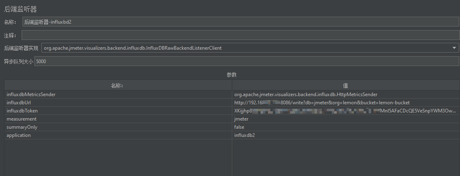Click the 名称: column header in the parameter table
The height and width of the screenshot is (176, 460).
(118, 85)
